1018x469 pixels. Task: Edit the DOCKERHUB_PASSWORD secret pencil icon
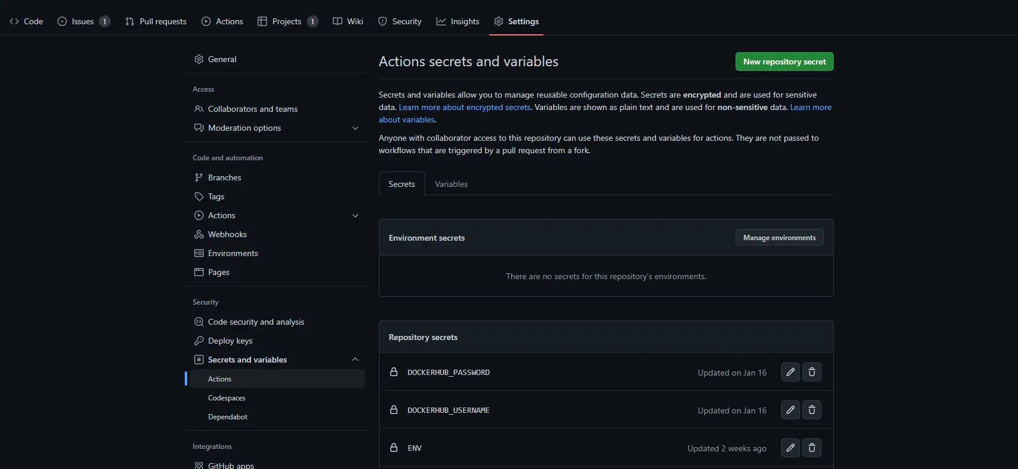point(790,372)
